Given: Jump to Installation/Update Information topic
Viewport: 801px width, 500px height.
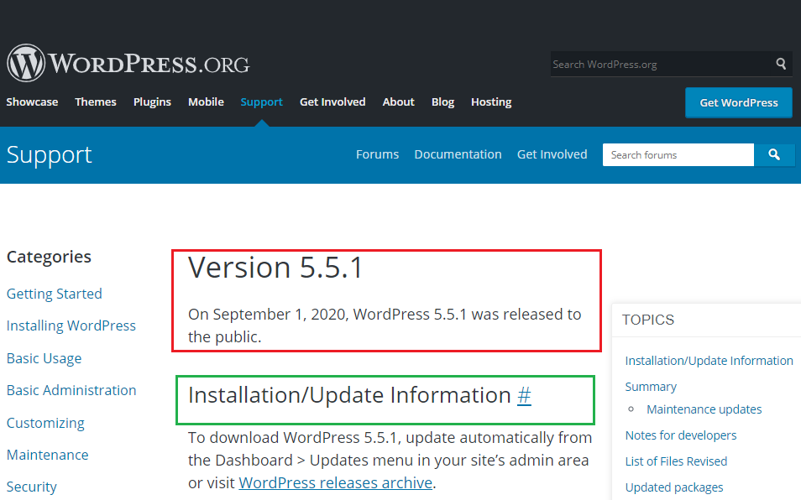Looking at the screenshot, I should pyautogui.click(x=709, y=361).
